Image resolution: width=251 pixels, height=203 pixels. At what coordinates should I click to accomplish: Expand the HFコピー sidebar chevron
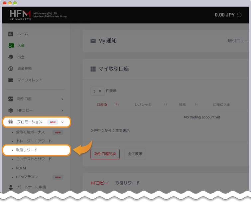(62, 110)
